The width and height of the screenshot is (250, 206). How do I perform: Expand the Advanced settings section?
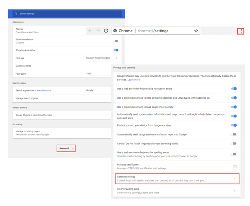[x=66, y=148]
